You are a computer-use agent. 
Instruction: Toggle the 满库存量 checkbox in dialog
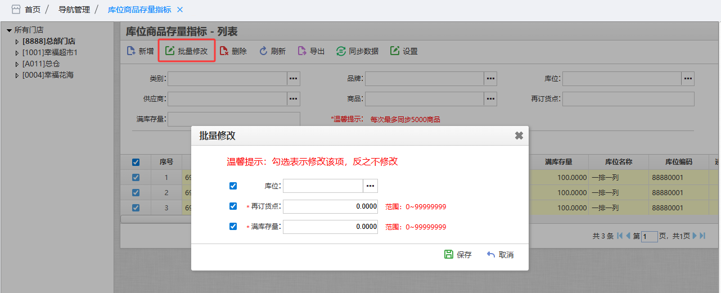(233, 227)
